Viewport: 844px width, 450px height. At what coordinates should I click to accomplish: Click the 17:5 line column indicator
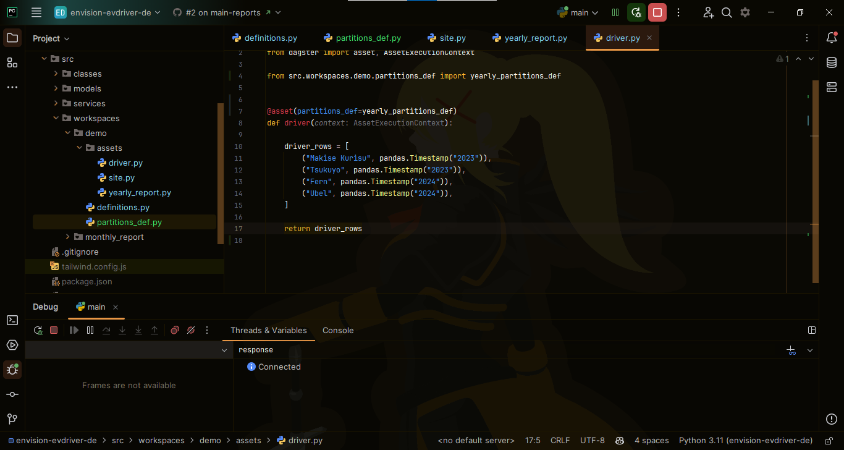pos(533,441)
